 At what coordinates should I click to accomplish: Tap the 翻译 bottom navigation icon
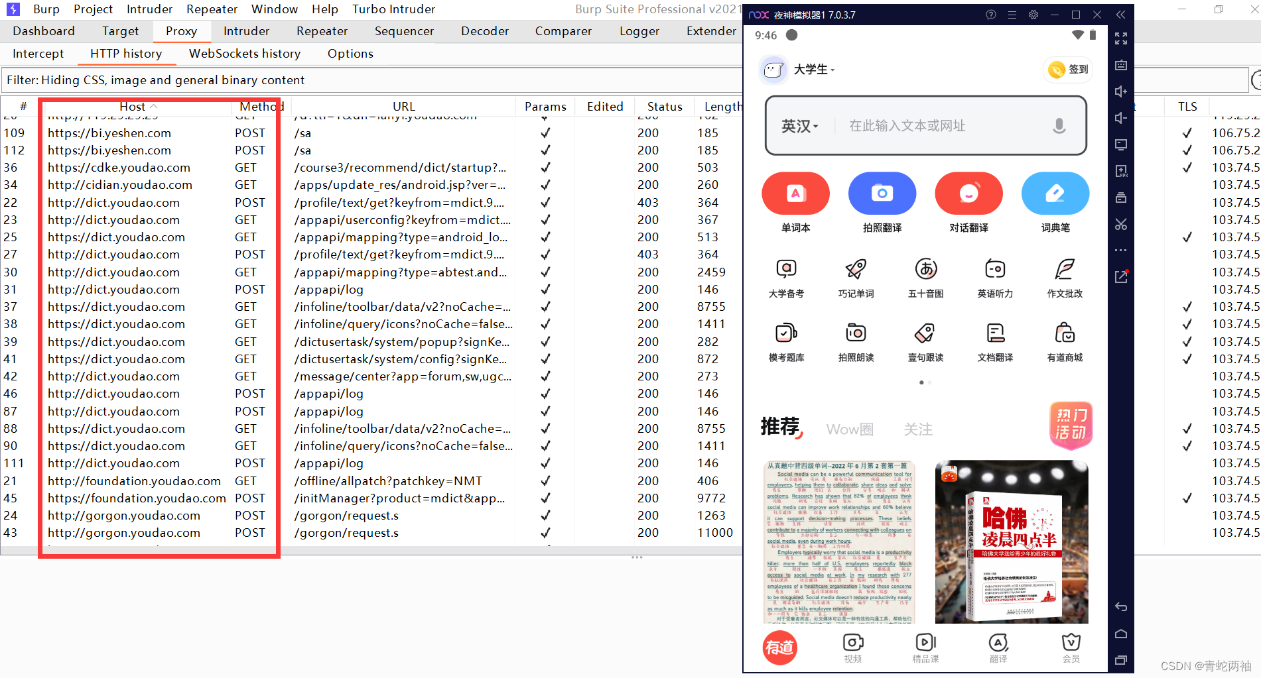(x=998, y=642)
